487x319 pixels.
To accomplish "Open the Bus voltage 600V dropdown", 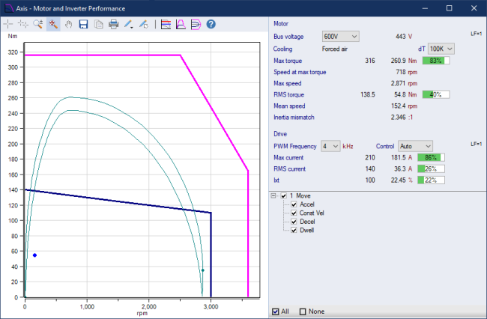I will (x=340, y=36).
